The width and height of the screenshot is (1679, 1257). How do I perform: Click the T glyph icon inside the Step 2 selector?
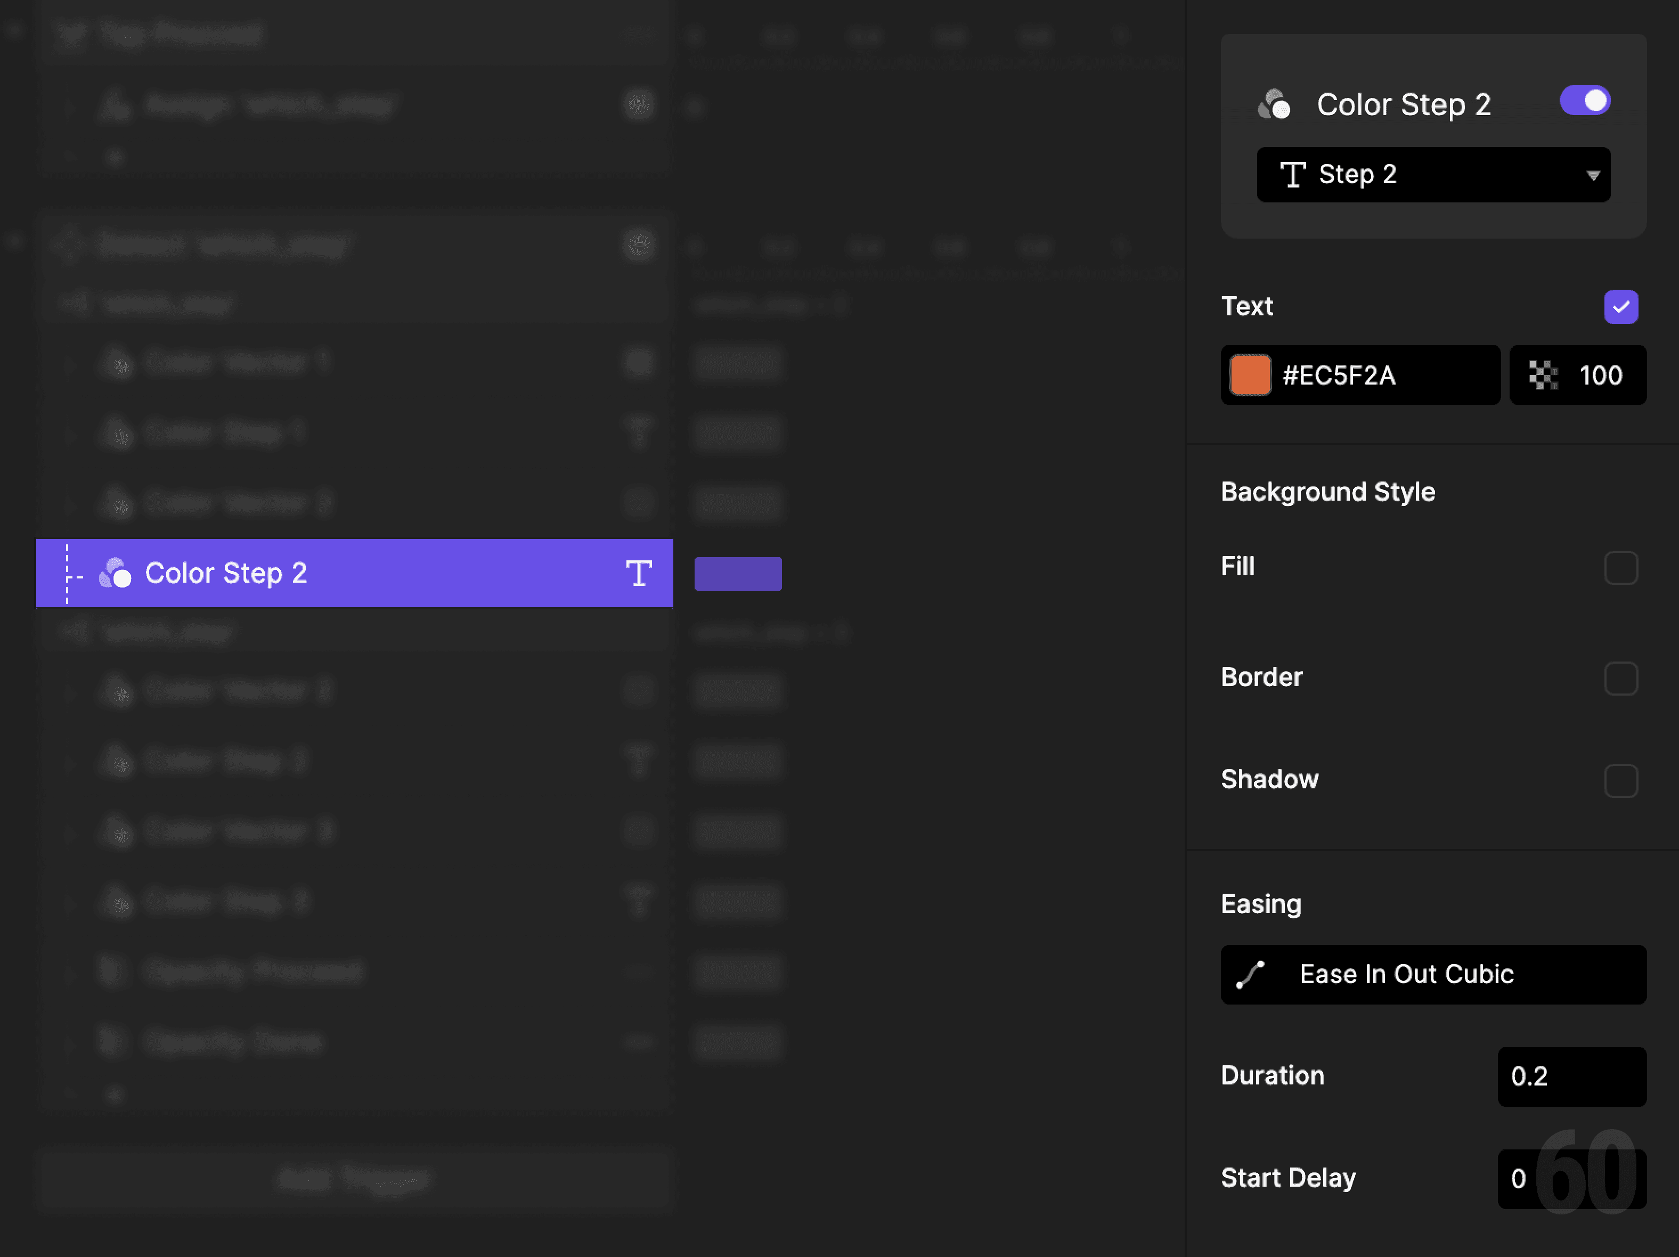[1293, 175]
